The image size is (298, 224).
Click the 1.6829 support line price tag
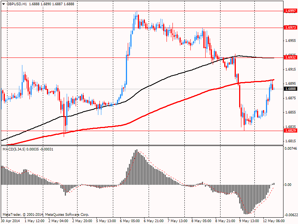pyautogui.click(x=290, y=130)
